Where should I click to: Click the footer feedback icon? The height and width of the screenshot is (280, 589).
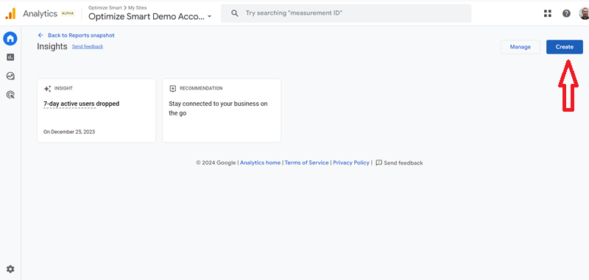(378, 162)
